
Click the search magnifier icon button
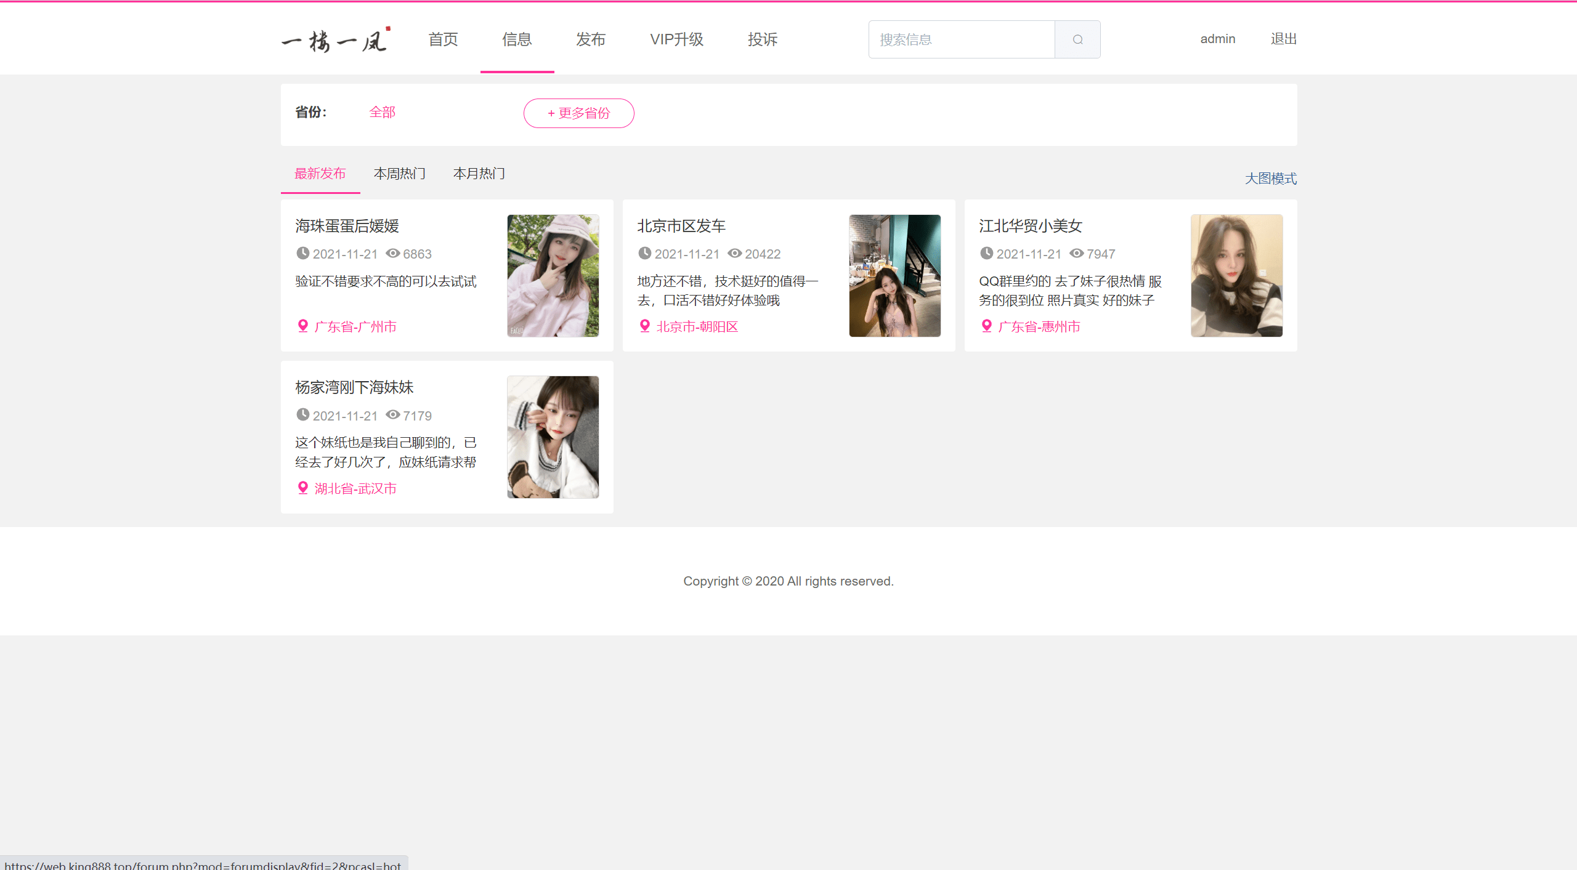point(1077,39)
